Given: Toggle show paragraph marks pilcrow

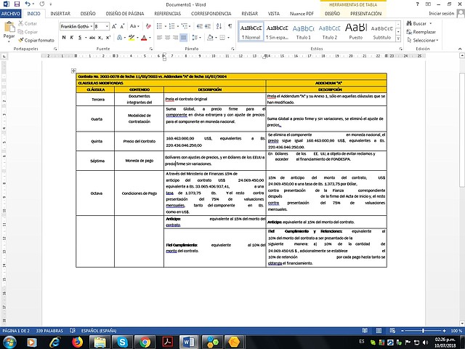Looking at the screenshot, I should pyautogui.click(x=230, y=26).
